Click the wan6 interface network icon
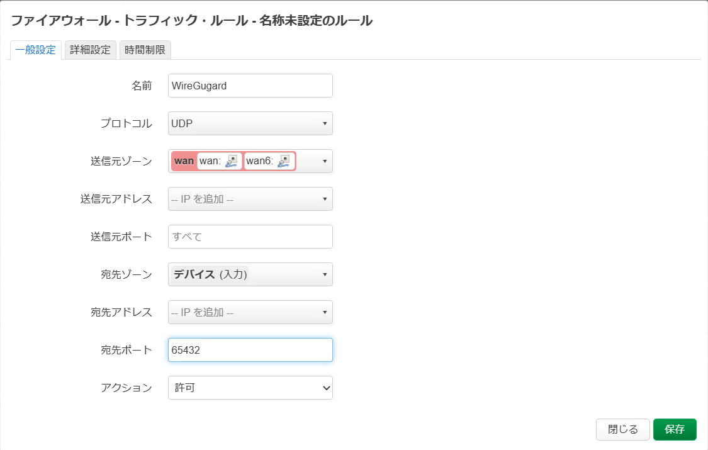 (x=284, y=161)
